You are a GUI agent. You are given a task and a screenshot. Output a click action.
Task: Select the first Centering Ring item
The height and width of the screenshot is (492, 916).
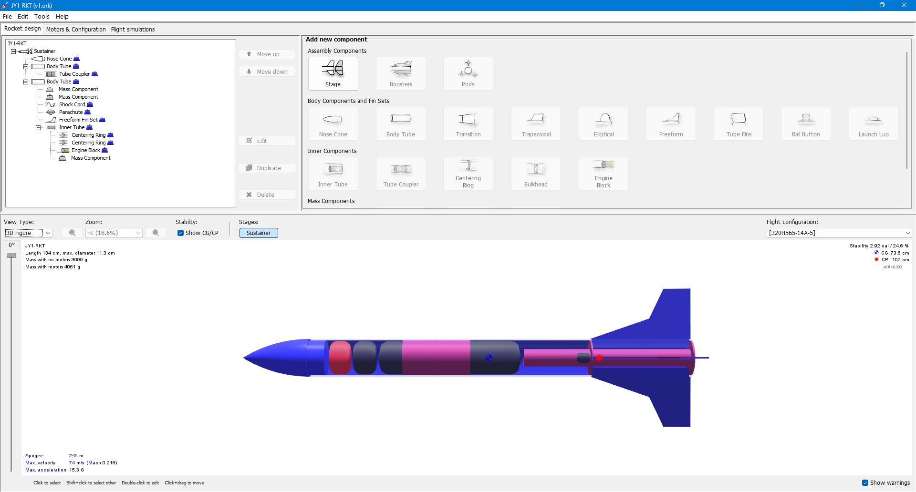[89, 135]
